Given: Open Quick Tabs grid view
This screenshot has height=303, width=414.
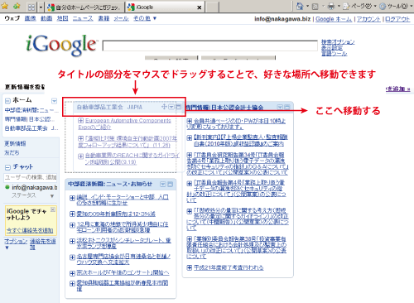Looking at the screenshot, I should point(31,7).
